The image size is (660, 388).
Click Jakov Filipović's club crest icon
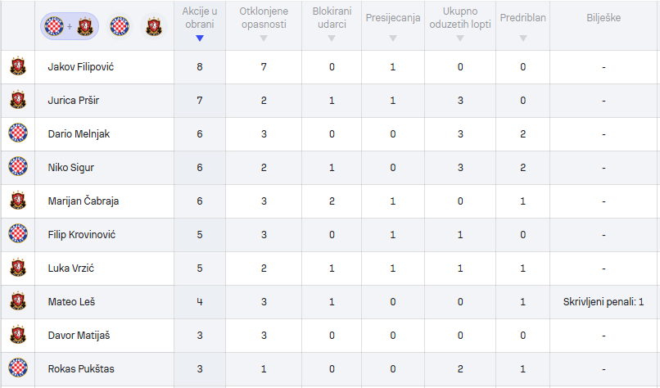pyautogui.click(x=18, y=66)
